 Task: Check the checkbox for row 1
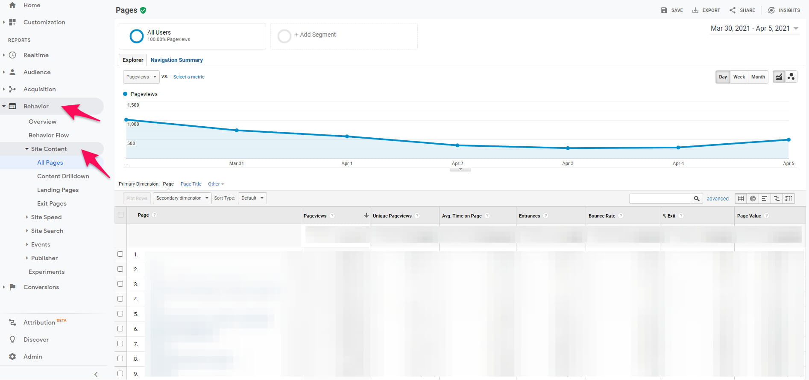click(120, 254)
